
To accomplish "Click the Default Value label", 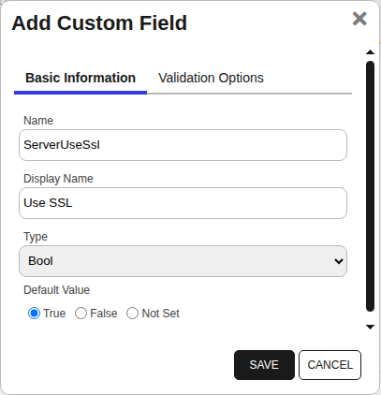I will [x=56, y=290].
